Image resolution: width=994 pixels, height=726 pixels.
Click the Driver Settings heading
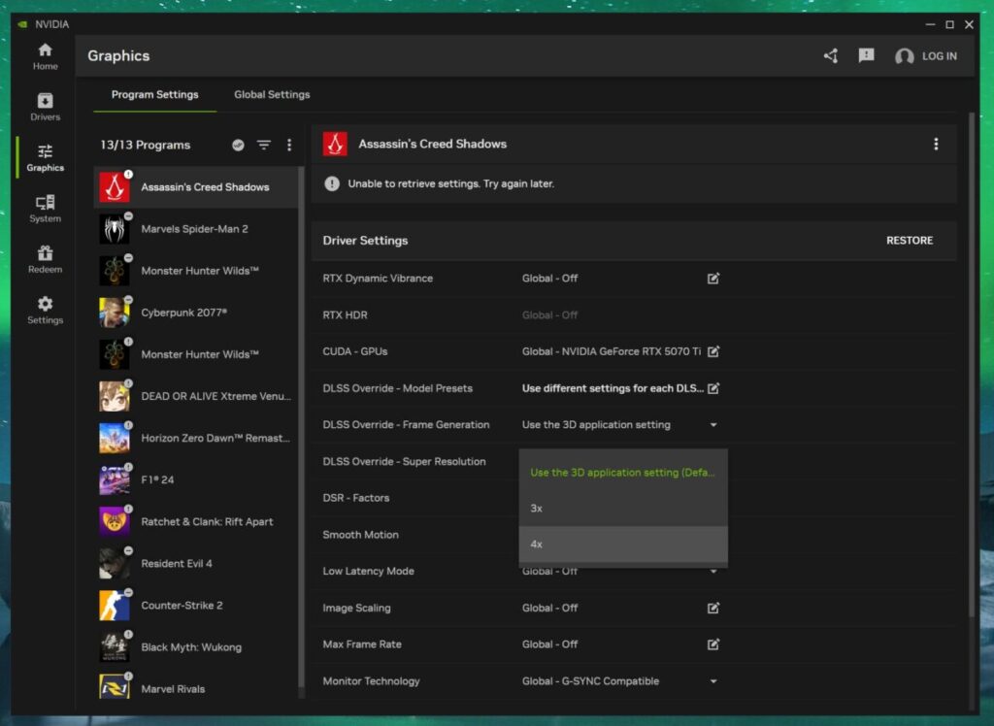coord(365,241)
